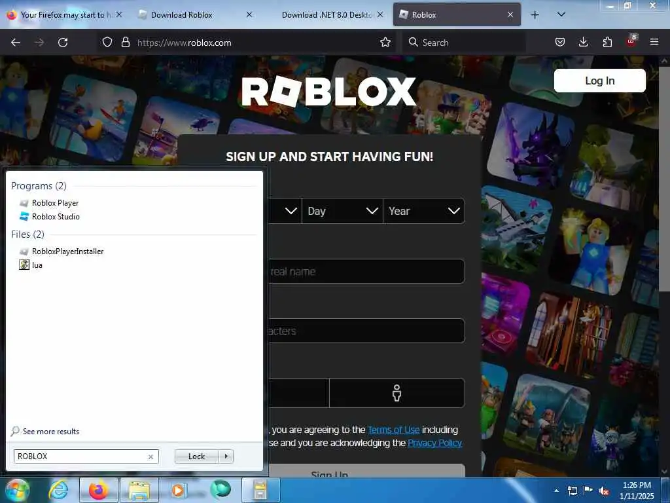Open the extensions puzzle icon

tap(607, 43)
